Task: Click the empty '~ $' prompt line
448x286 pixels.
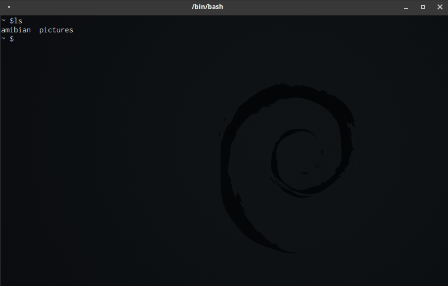Action: click(7, 39)
